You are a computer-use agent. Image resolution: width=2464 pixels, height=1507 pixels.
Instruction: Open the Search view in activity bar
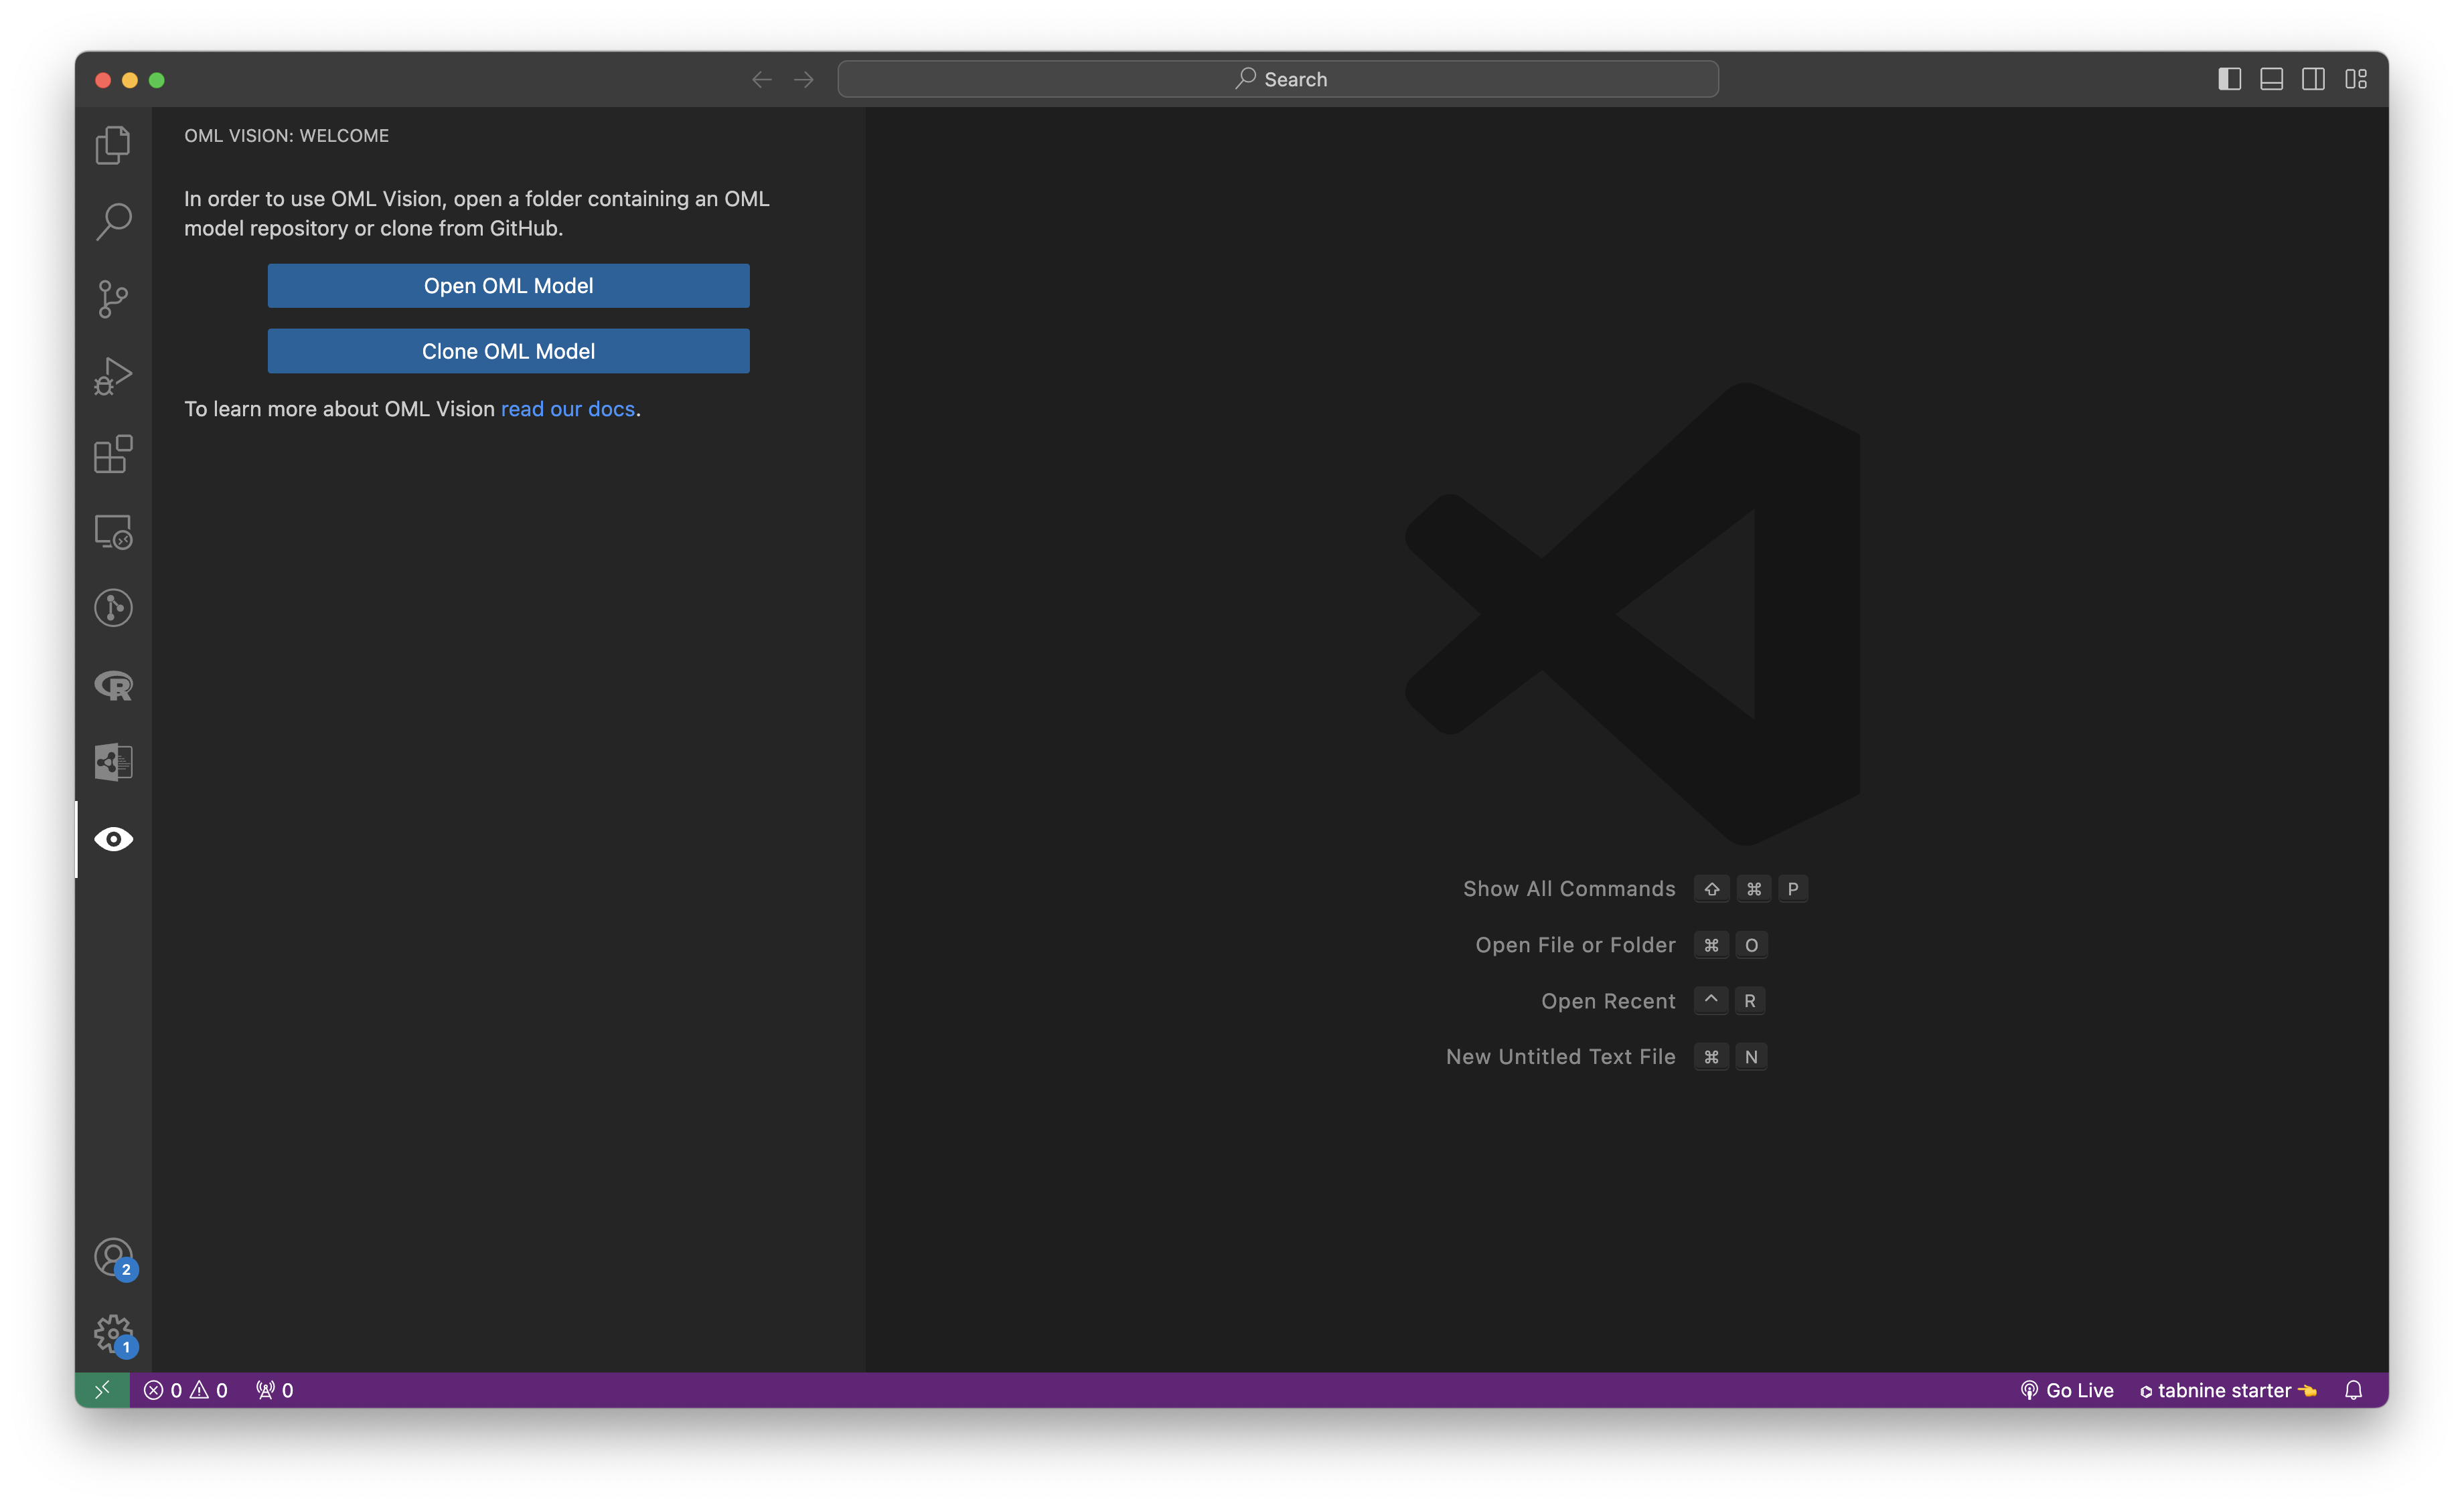coord(113,222)
